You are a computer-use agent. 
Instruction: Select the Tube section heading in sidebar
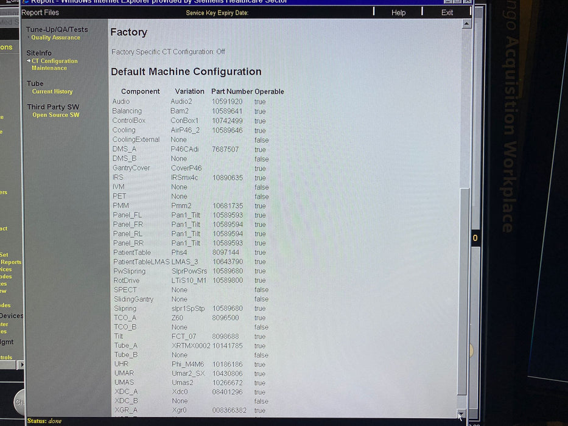pyautogui.click(x=35, y=83)
